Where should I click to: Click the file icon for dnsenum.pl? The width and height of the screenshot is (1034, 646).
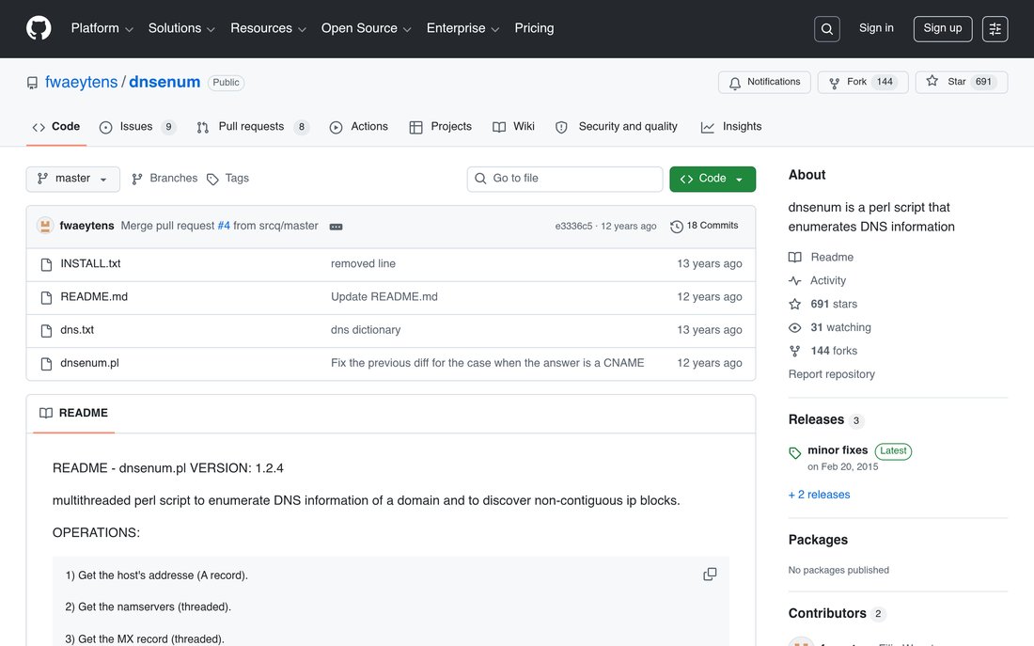46,364
